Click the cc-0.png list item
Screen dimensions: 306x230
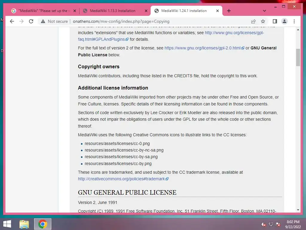[117, 143]
